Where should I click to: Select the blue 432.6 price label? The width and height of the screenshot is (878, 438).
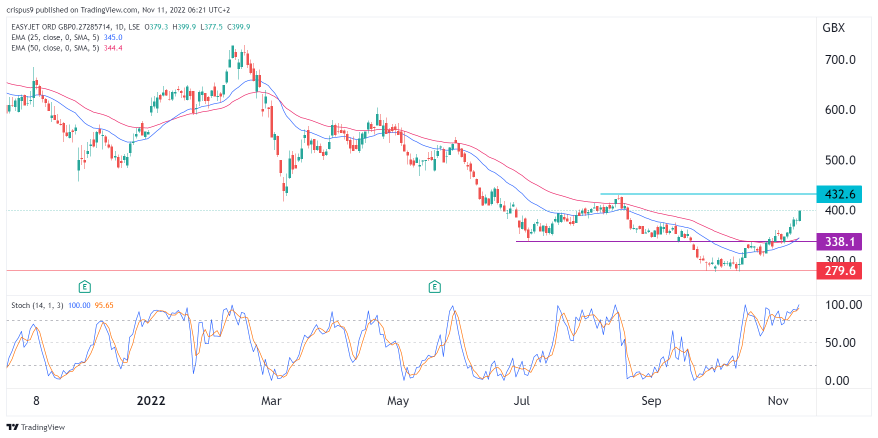[x=839, y=194]
